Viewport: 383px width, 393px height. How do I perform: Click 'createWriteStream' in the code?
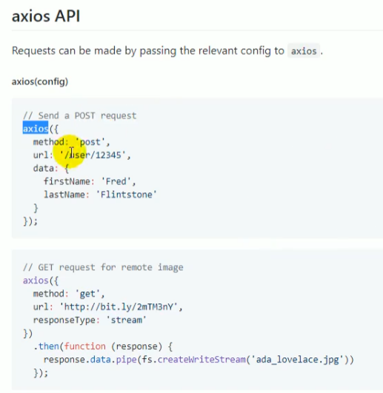[x=202, y=360]
